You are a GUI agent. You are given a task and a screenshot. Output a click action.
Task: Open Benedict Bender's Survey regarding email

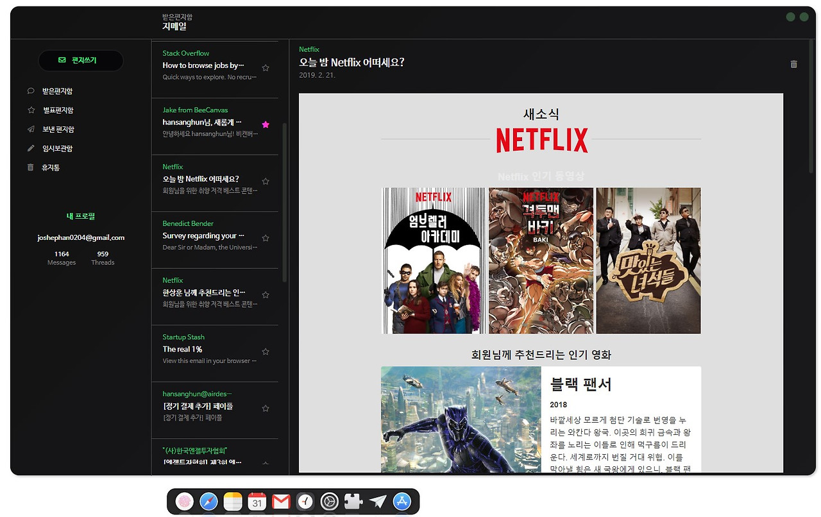[x=215, y=240]
